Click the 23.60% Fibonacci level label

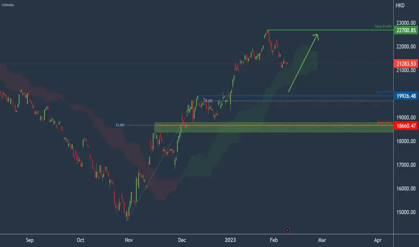pos(120,125)
